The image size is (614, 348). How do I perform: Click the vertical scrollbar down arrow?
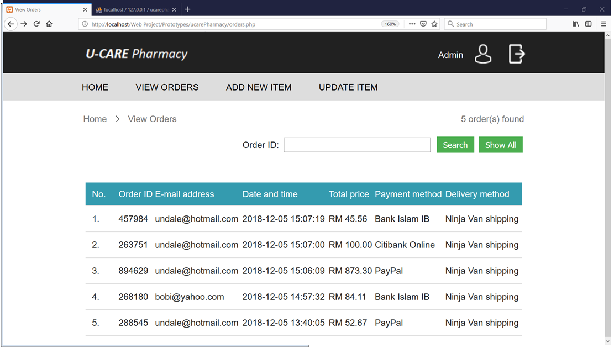[608, 342]
